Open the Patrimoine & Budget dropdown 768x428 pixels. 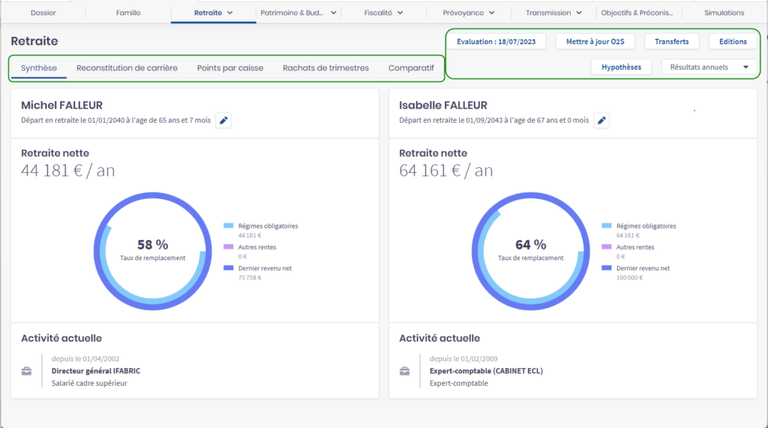332,13
